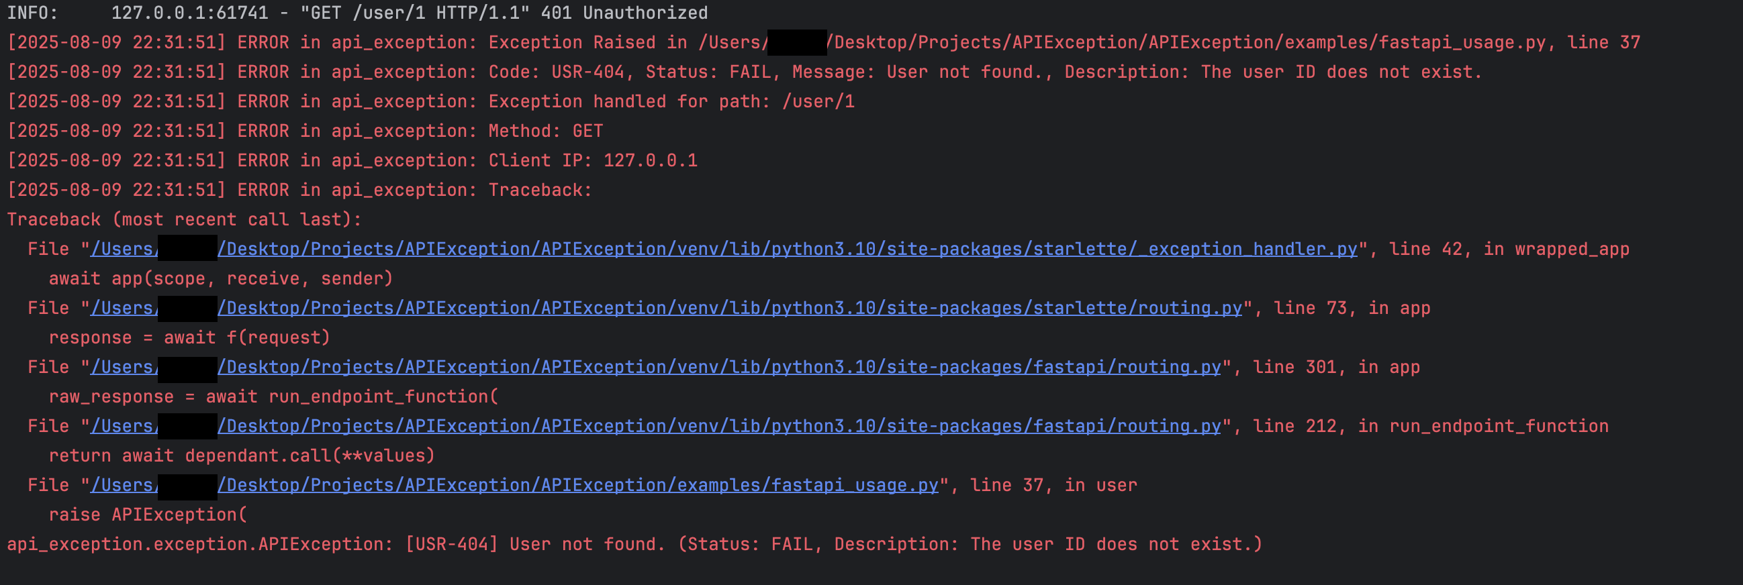This screenshot has height=585, width=1743.
Task: Click the 'Exception Raised in' error line
Action: pos(822,43)
